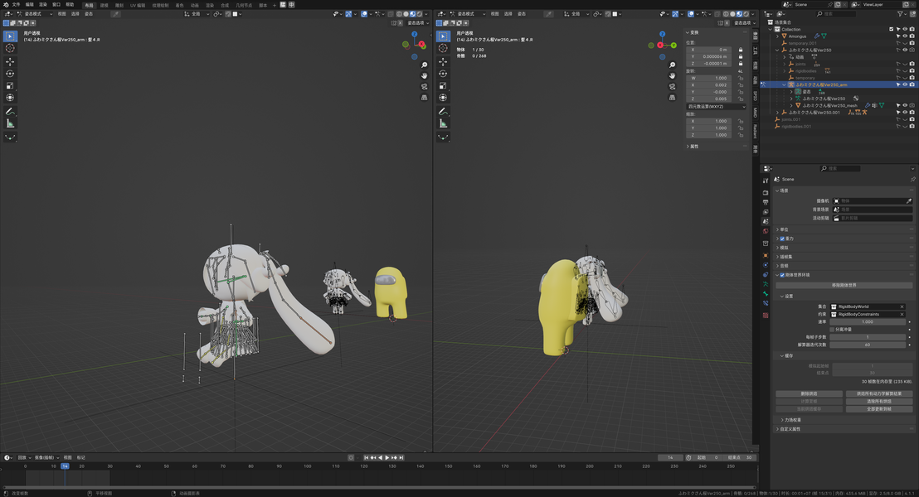Click the play animation button in timeline
This screenshot has height=497, width=919.
point(387,458)
